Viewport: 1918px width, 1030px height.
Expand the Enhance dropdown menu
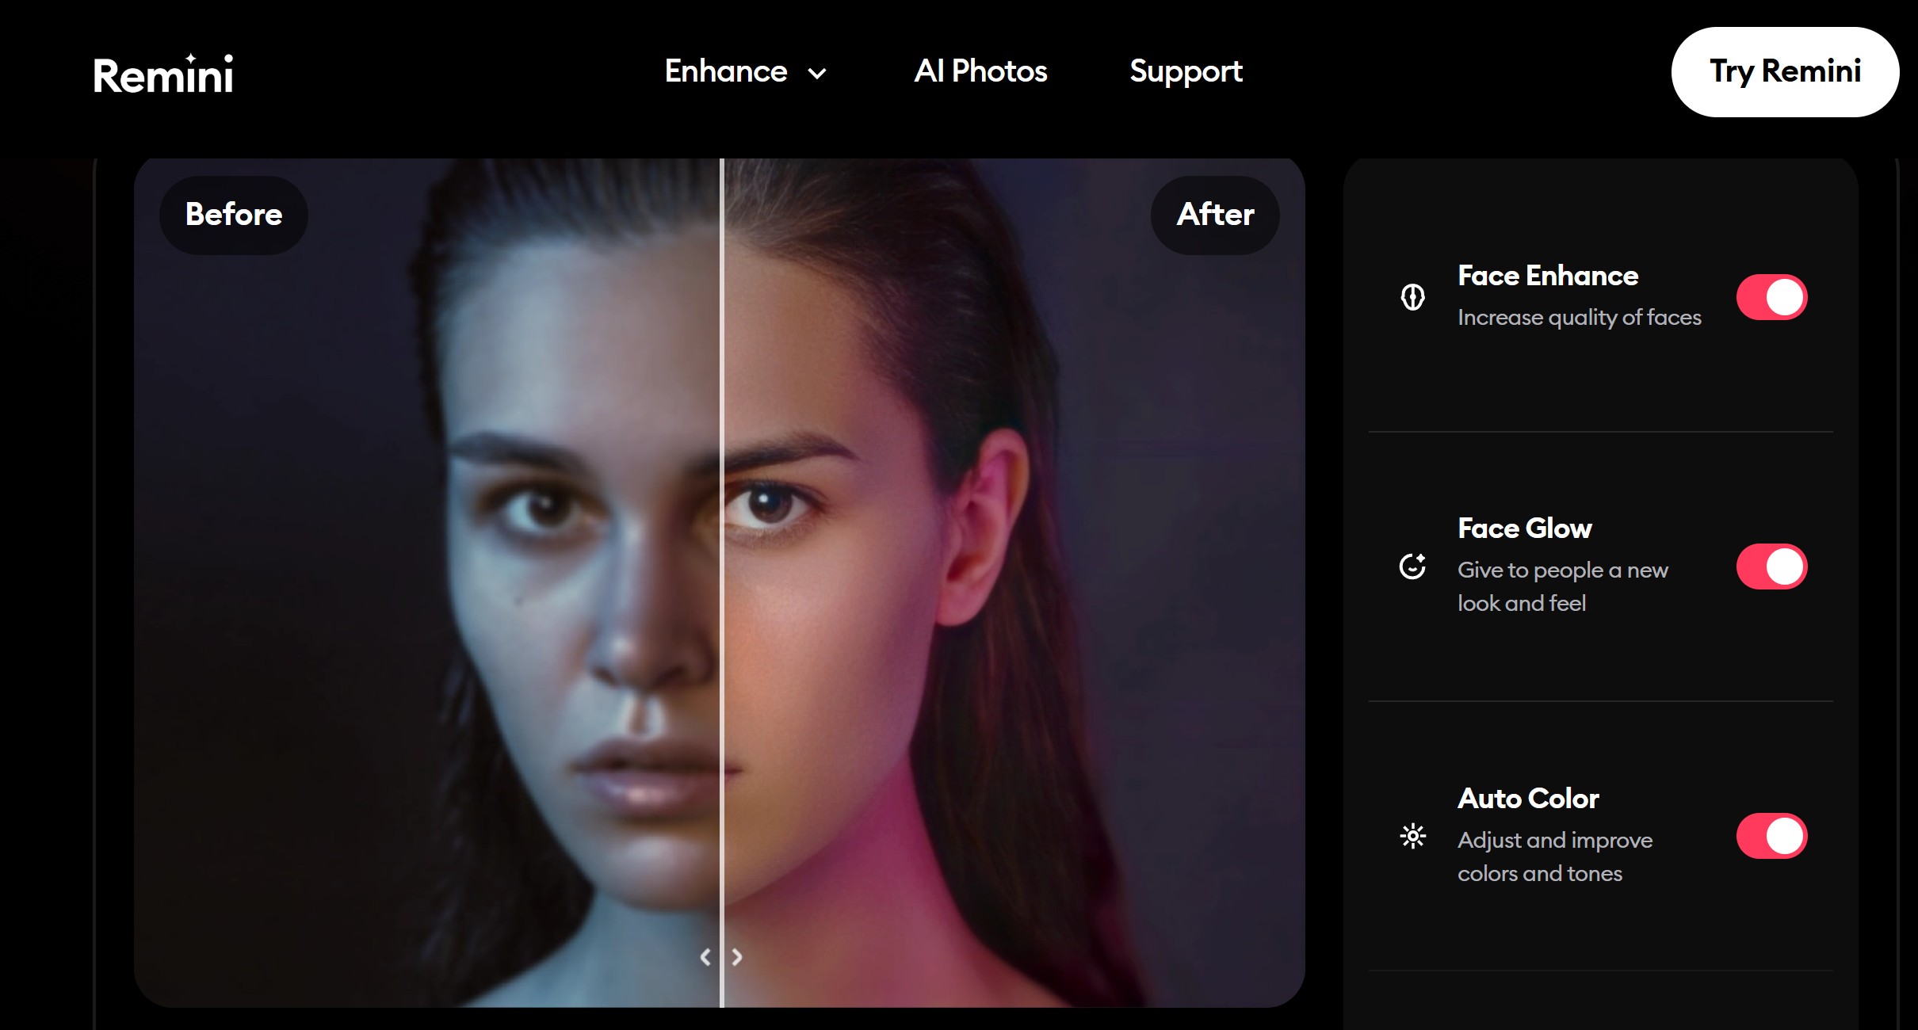click(x=726, y=71)
